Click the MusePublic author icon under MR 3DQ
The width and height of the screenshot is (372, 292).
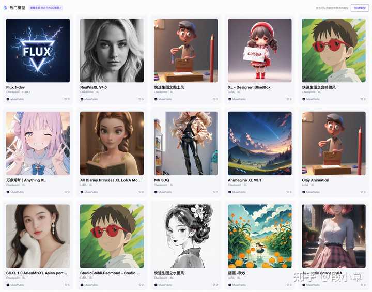(156, 192)
